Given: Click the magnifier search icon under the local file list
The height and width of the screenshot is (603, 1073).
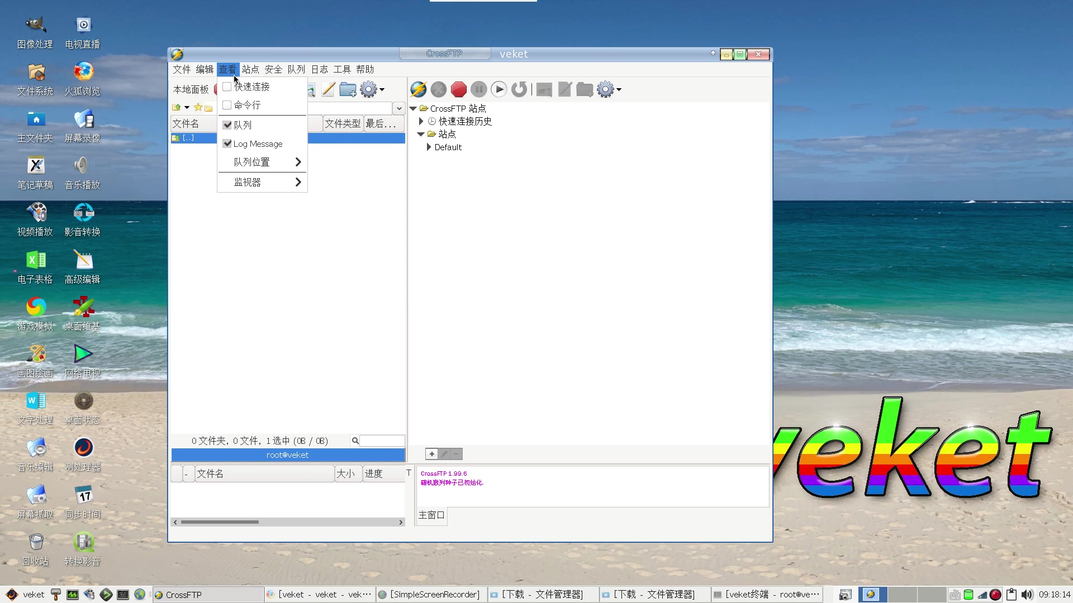Looking at the screenshot, I should pos(355,441).
